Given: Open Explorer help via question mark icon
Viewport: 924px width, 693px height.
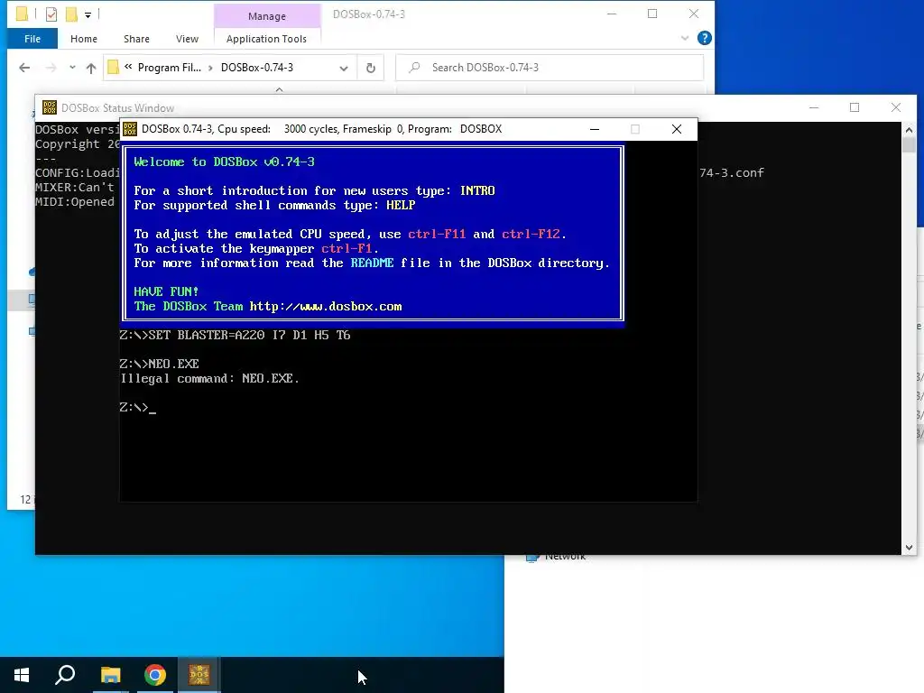Looking at the screenshot, I should (704, 38).
